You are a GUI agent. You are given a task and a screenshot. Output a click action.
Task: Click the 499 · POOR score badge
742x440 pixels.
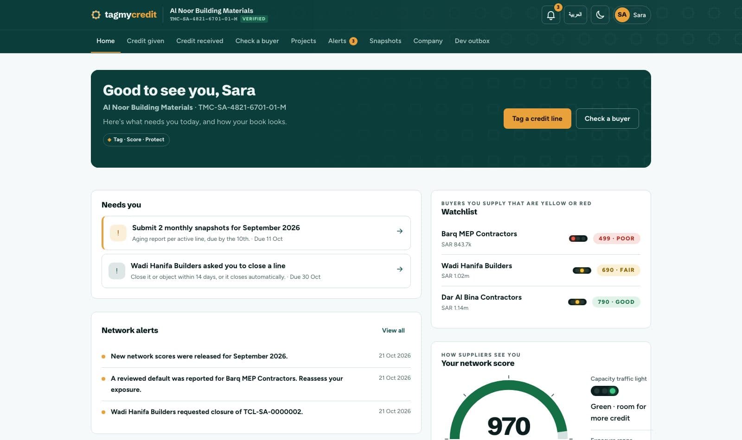[617, 239]
